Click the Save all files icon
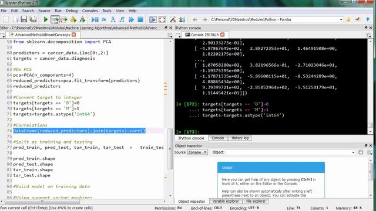The height and width of the screenshot is (211, 376). click(x=33, y=19)
